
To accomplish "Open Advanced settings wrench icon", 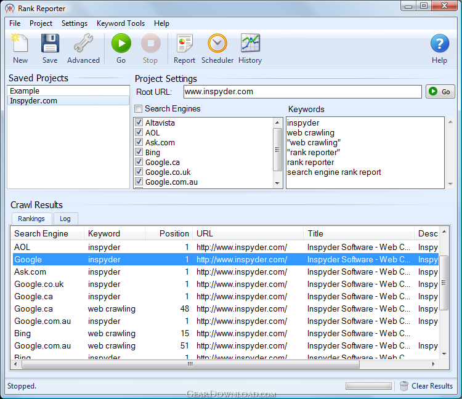I will point(83,43).
